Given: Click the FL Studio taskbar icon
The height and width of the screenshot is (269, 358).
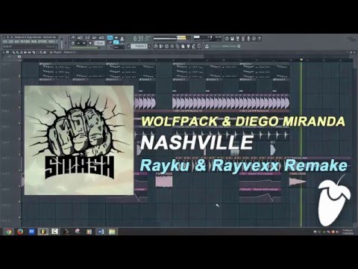Looking at the screenshot, I should click(43, 232).
